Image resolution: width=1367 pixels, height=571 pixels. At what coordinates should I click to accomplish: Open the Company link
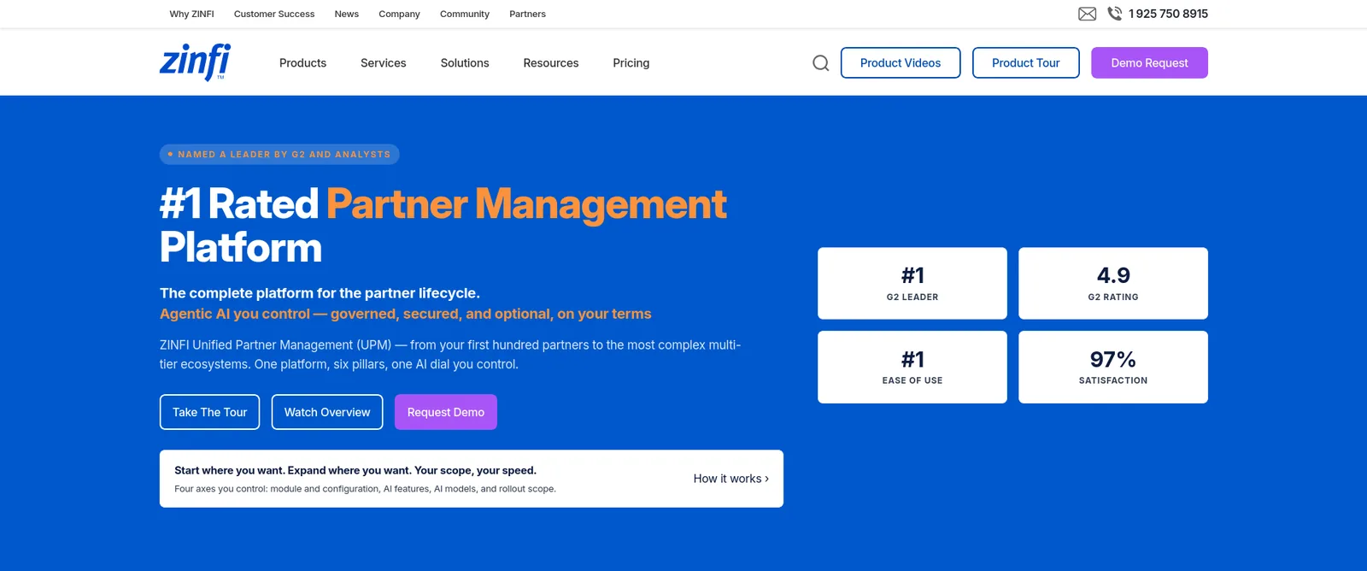click(x=400, y=14)
